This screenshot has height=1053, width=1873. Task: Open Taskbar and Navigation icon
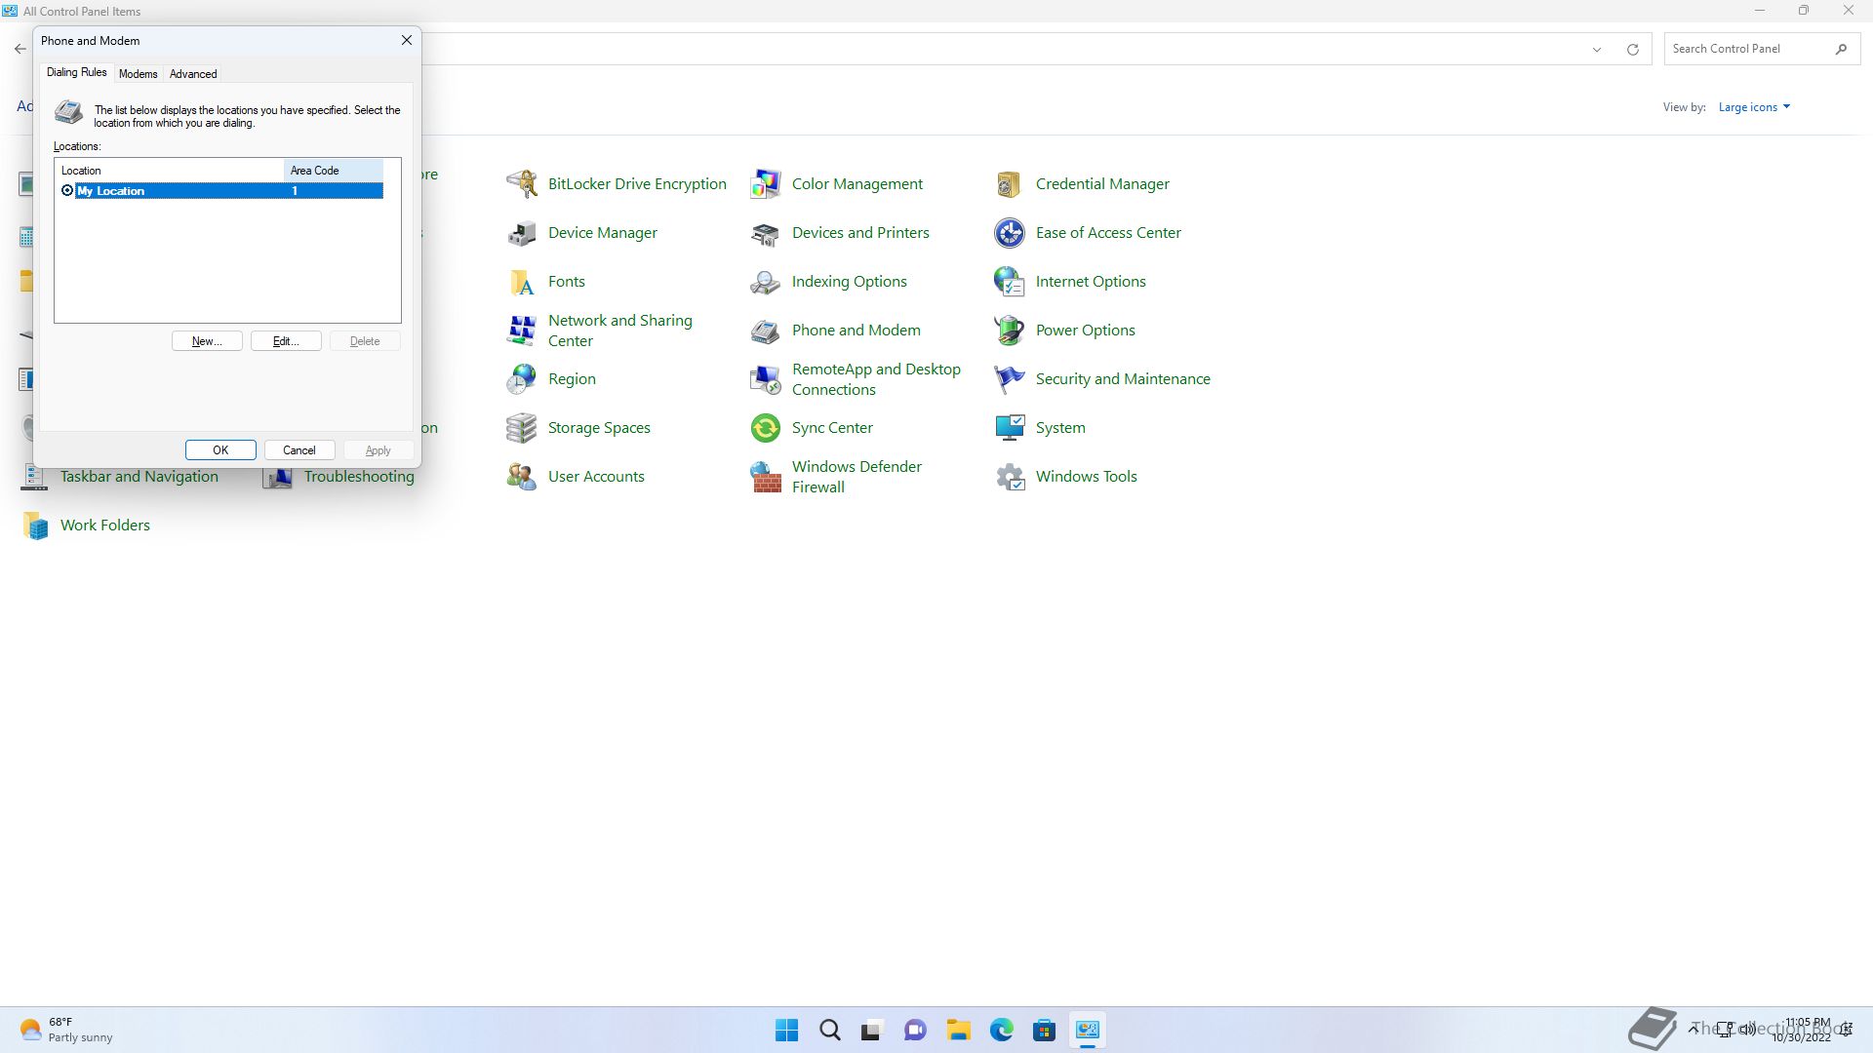click(x=35, y=477)
